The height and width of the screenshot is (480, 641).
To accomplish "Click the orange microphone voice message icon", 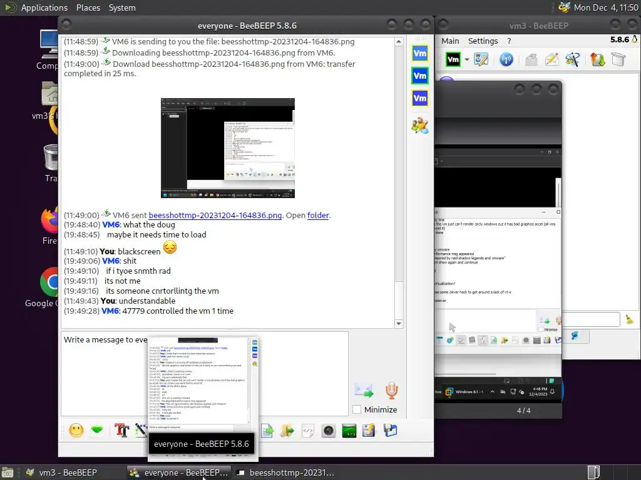I will [391, 391].
